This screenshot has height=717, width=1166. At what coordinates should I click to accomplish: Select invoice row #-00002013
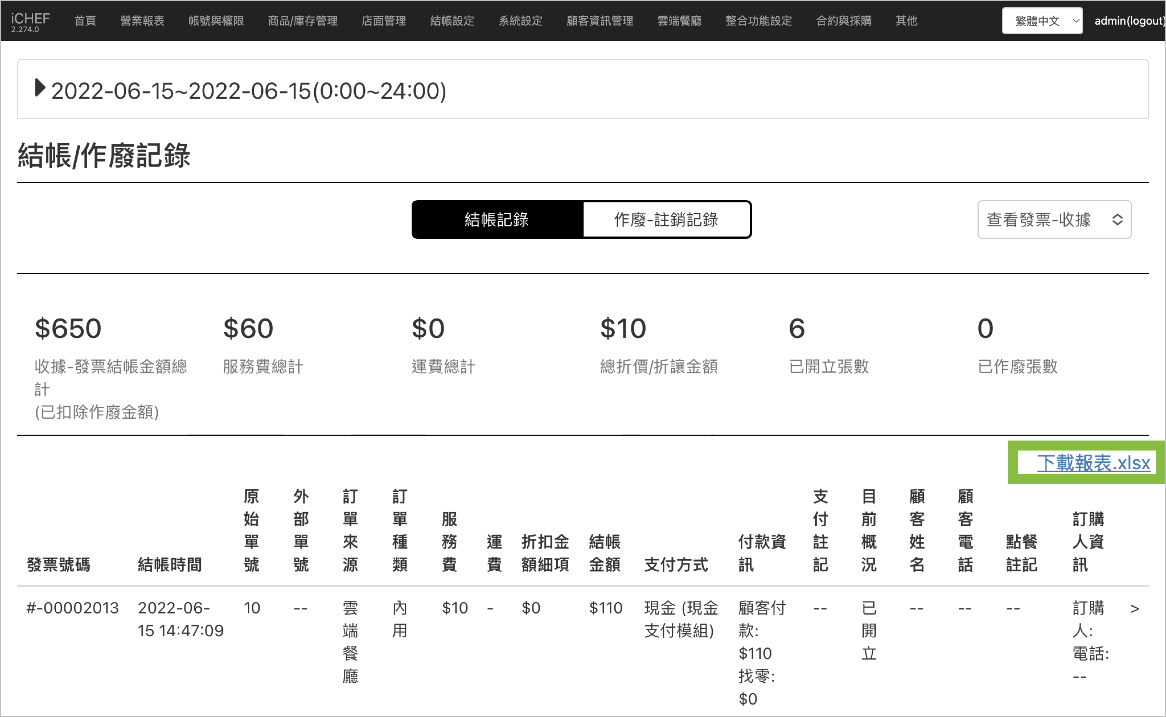(x=72, y=608)
